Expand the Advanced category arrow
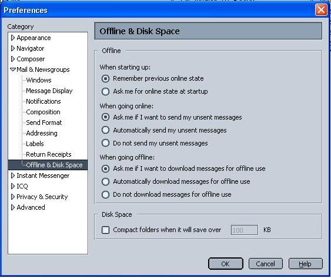 click(x=13, y=207)
